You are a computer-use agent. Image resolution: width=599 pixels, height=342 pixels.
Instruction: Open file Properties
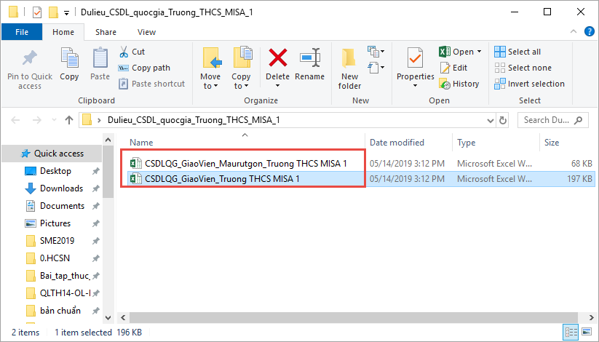[416, 67]
